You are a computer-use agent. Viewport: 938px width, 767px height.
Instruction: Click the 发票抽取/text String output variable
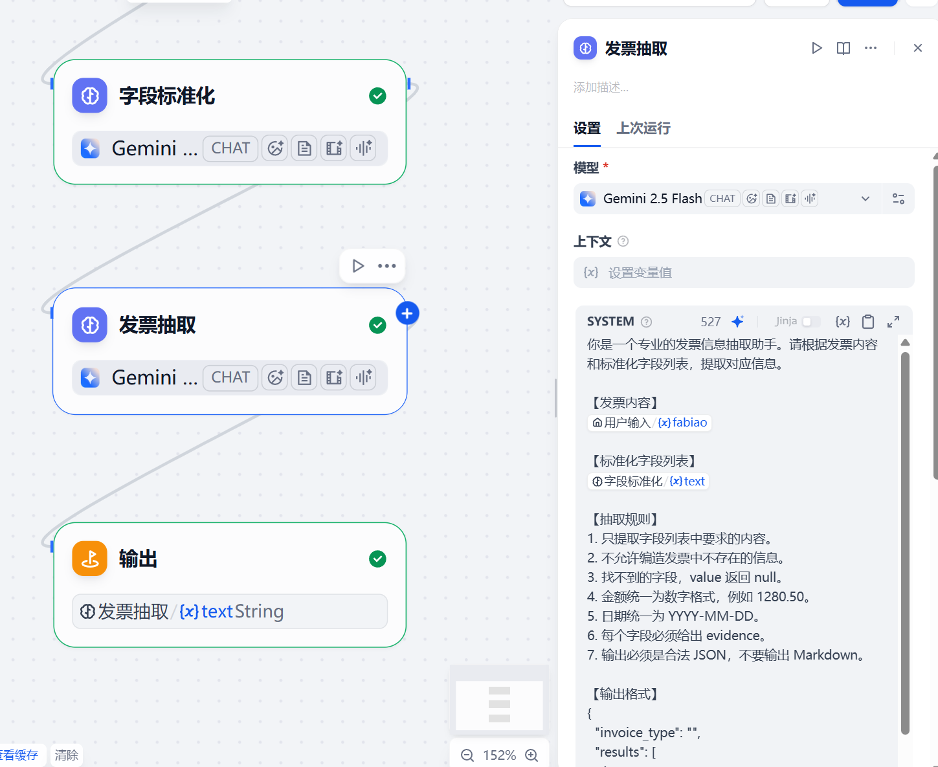coord(230,612)
